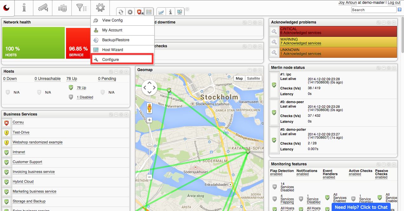This screenshot has width=404, height=211.
Task: Open the Geomap widget settings gear
Action: [255, 70]
